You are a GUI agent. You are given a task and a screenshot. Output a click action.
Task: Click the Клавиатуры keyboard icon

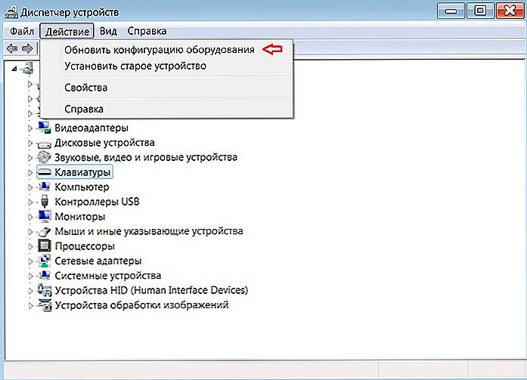[44, 172]
